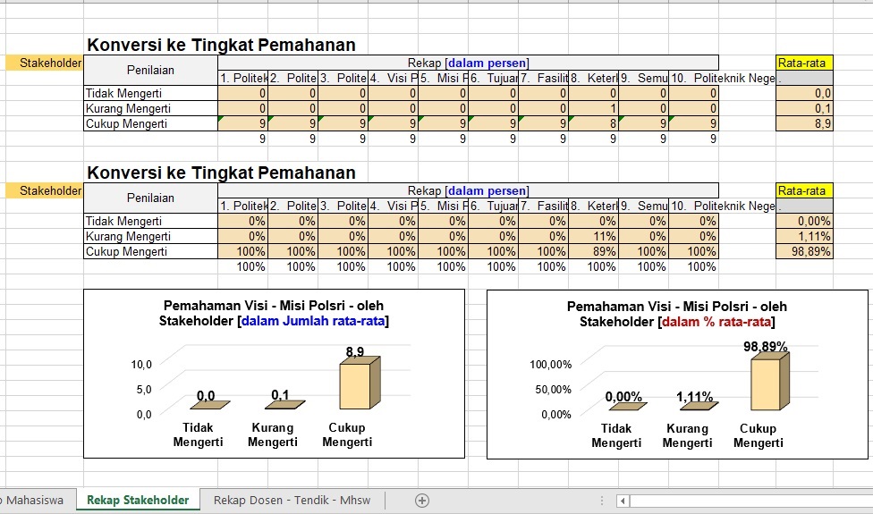
Task: Select the 98,89% average cell
Action: pyautogui.click(x=805, y=252)
